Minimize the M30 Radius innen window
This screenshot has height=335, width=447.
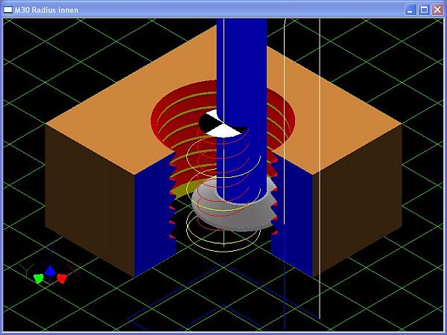click(410, 9)
